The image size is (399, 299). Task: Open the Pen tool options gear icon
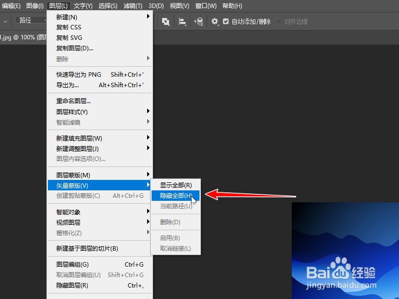point(214,22)
